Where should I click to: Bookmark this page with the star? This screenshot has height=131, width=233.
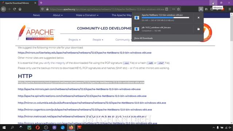pos(178,9)
